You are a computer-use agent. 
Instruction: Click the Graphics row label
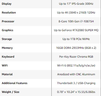[8, 30]
